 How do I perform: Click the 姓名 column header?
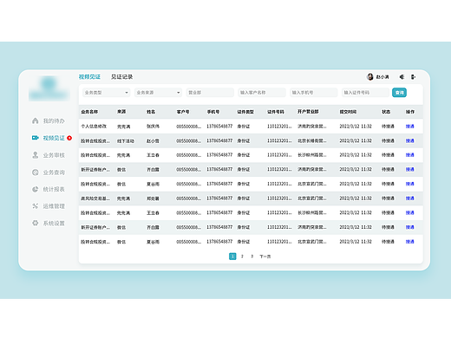(151, 112)
